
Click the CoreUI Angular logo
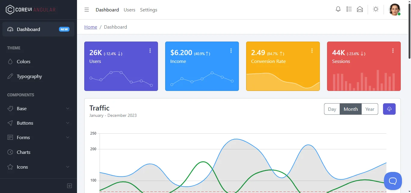[x=31, y=10]
